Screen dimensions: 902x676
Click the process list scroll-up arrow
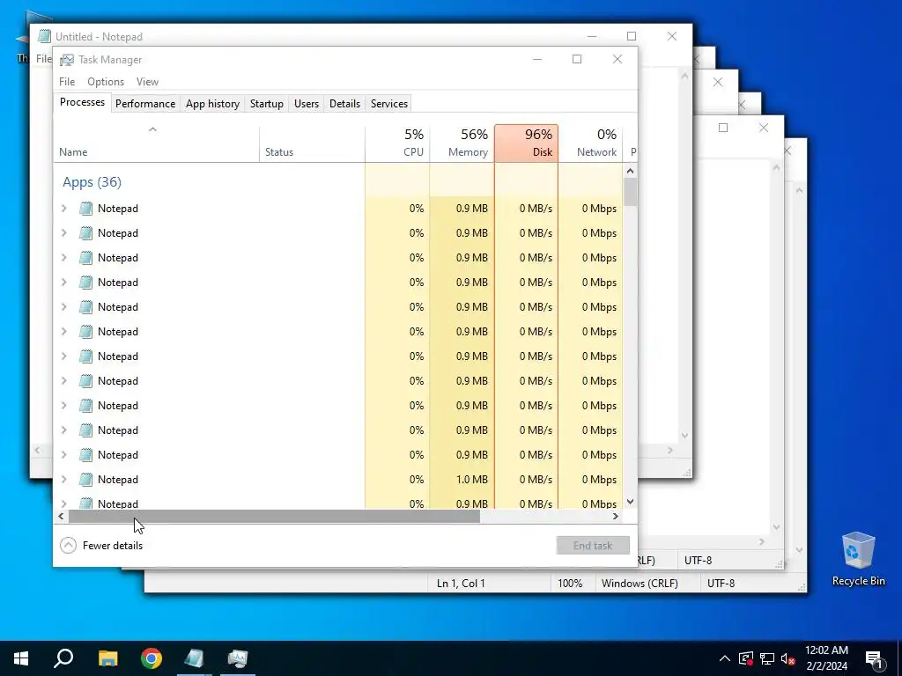tap(631, 171)
